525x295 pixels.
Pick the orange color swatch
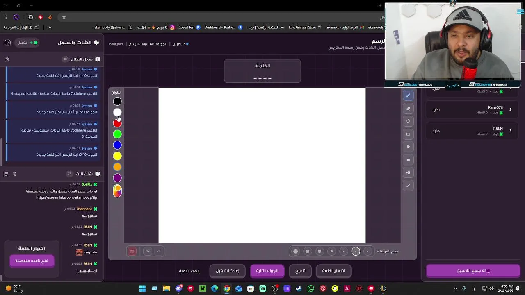(x=117, y=167)
